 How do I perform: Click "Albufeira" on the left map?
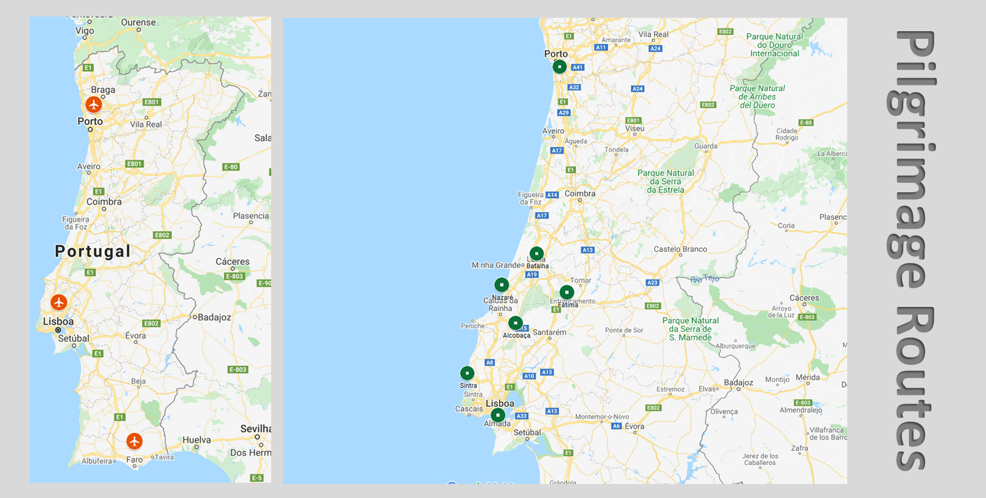[x=97, y=461]
